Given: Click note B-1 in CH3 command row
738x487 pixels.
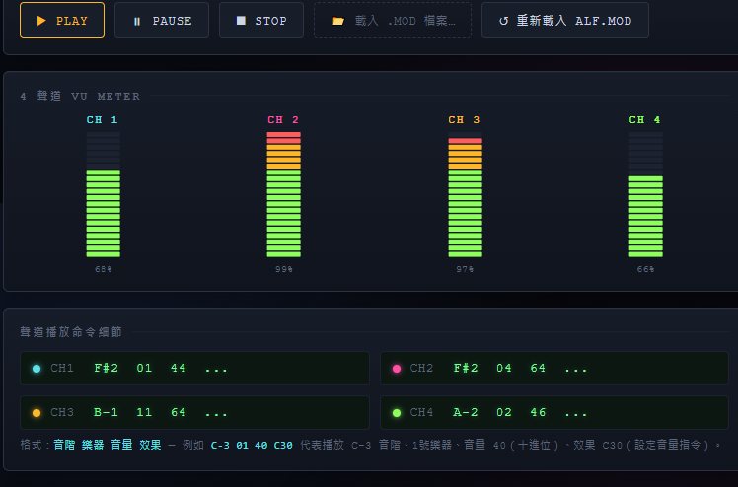Looking at the screenshot, I should [x=106, y=412].
